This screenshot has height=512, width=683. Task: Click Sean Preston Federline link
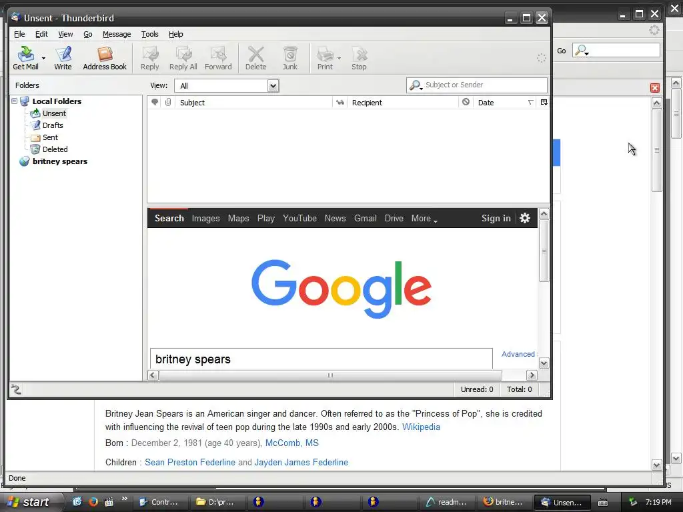(x=190, y=463)
